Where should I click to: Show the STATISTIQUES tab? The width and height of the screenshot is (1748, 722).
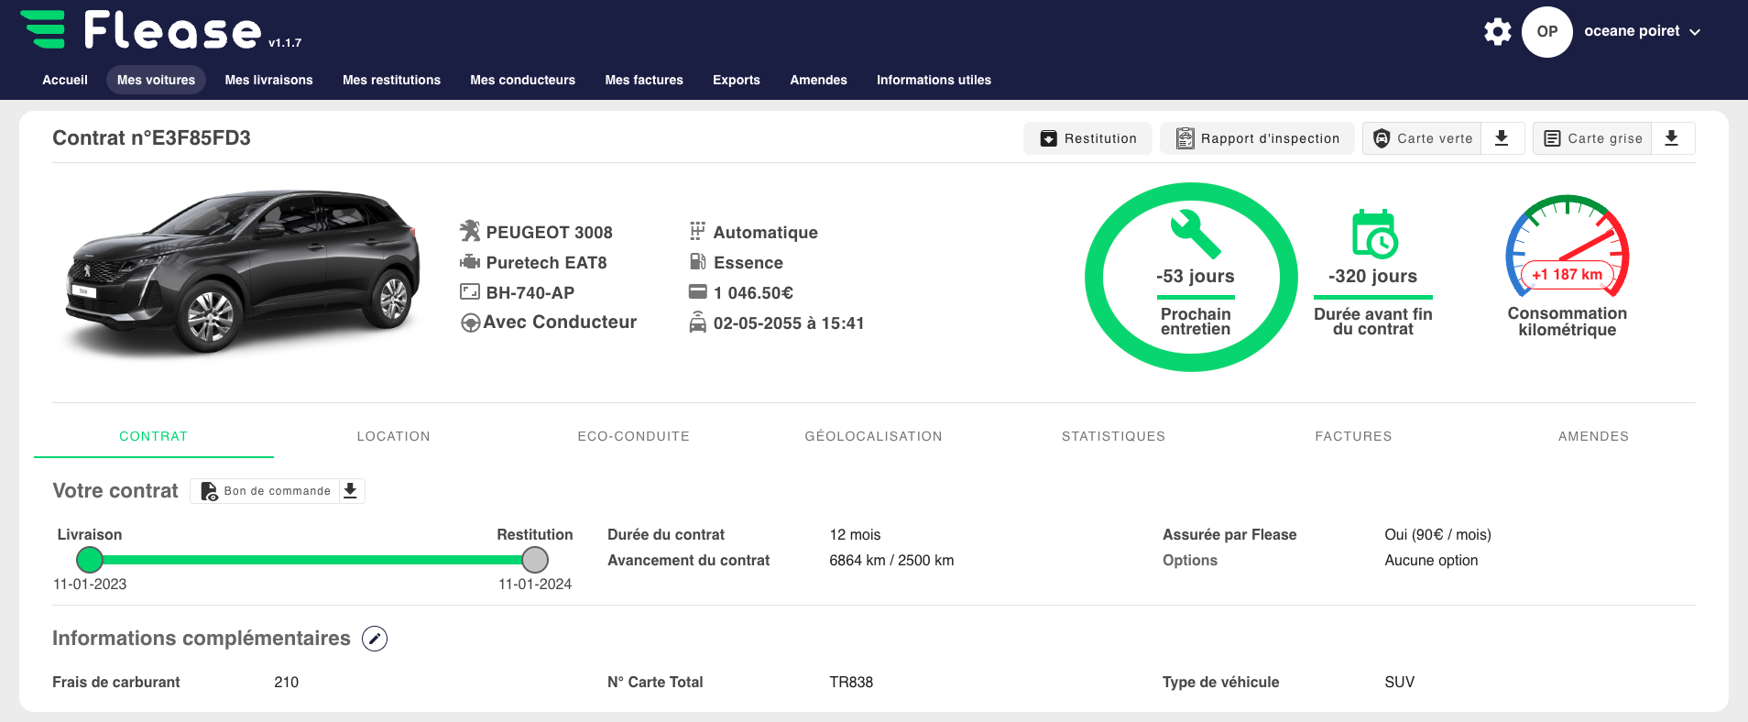[1114, 436]
